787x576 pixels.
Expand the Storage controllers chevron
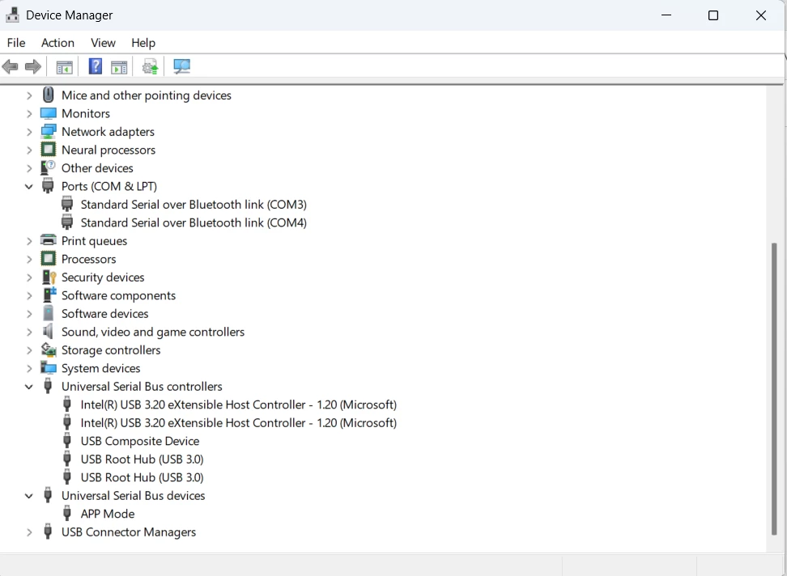coord(29,350)
